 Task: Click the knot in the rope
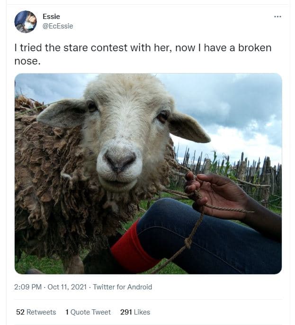[x=188, y=242]
